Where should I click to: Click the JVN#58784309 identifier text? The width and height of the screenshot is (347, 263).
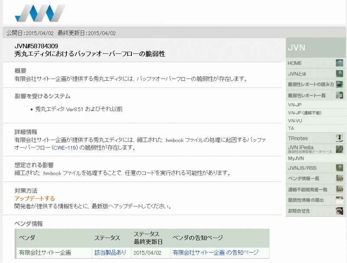[x=36, y=46]
